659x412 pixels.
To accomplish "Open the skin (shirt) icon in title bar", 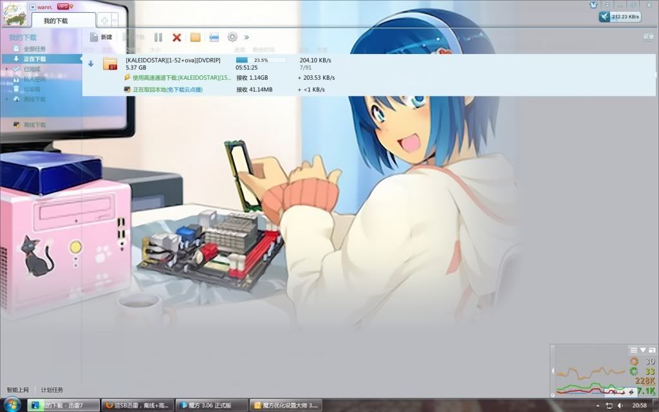I will pyautogui.click(x=593, y=5).
